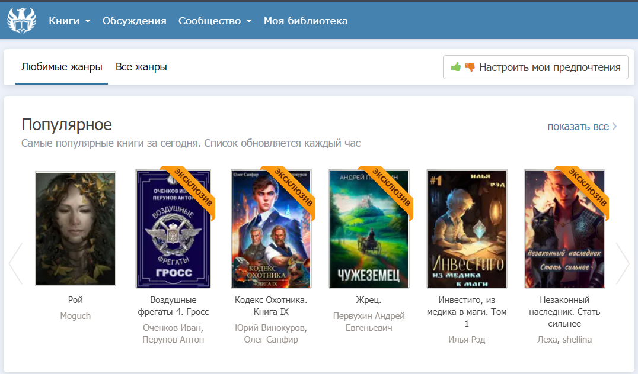638x374 pixels.
Task: Open the 'Кодекс Охотника' book cover
Action: 271,228
